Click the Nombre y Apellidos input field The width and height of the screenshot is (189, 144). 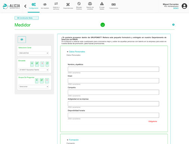(x=113, y=69)
